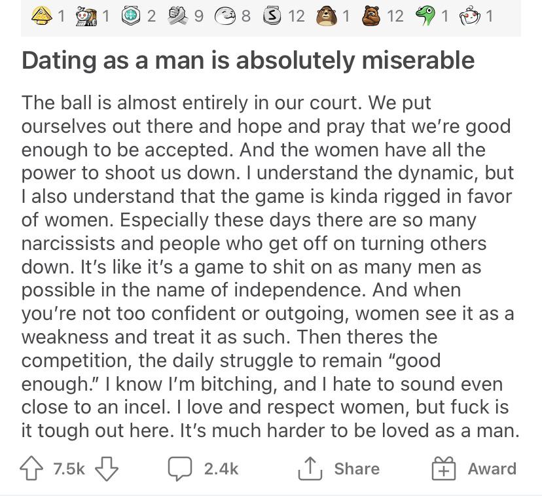Image resolution: width=542 pixels, height=496 pixels.
Task: Click the Share label
Action: (356, 469)
